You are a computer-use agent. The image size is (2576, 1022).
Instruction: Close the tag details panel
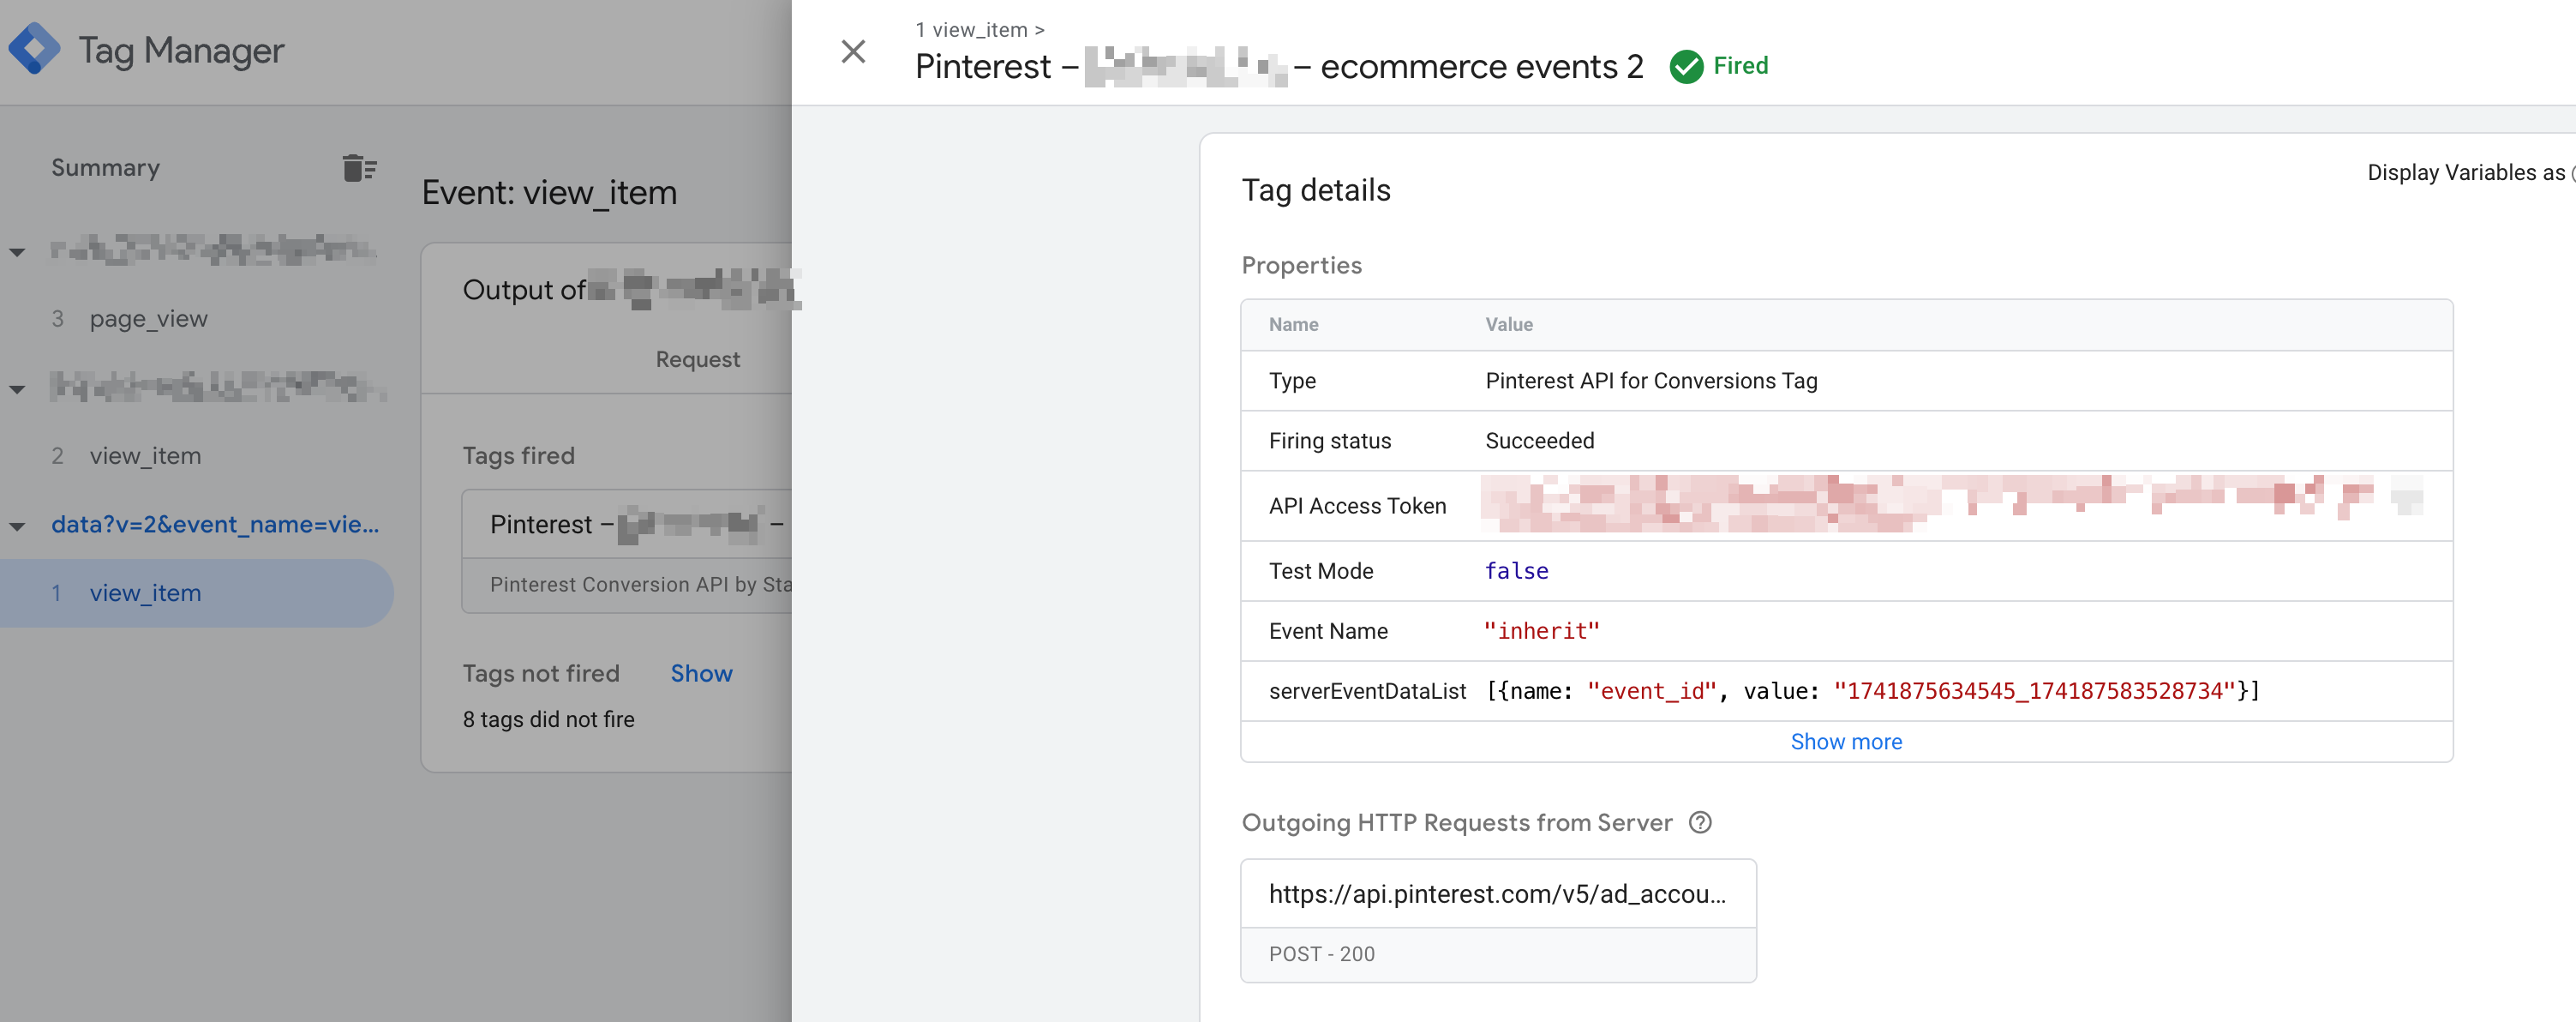tap(853, 51)
